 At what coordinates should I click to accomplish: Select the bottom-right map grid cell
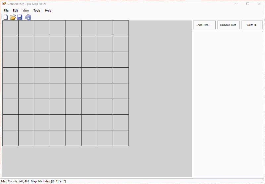coord(121,138)
